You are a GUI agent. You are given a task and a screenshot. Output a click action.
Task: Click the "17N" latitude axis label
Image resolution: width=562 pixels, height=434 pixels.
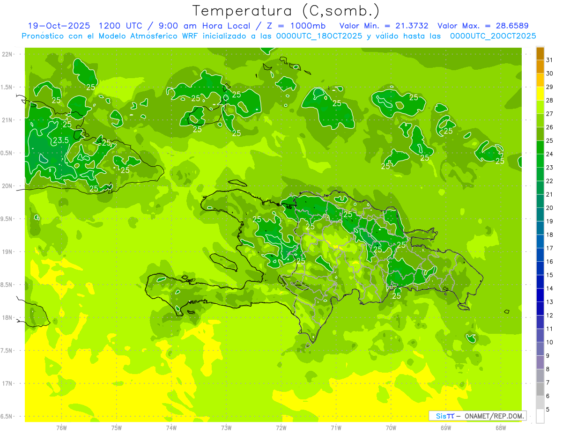7,383
